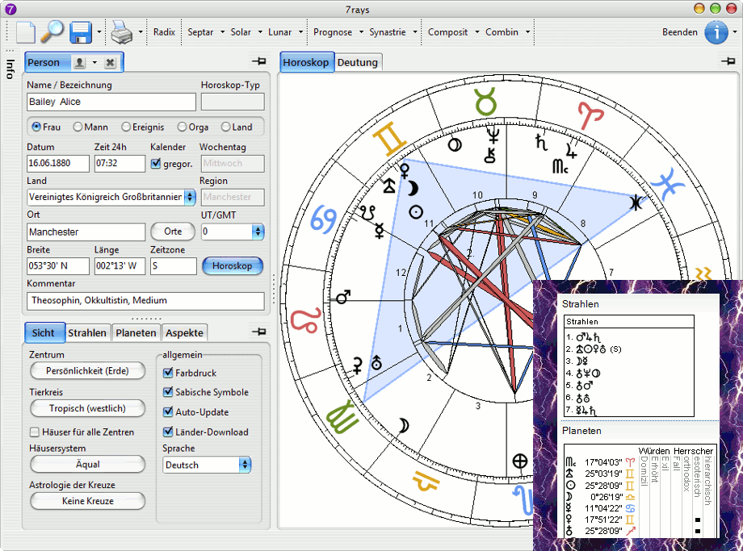Uncheck the Farbdruck checkbox
Viewport: 743px width, 551px height.
(x=169, y=373)
